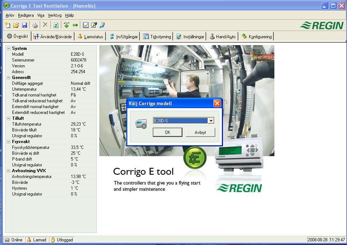Screen dimensions: 347x245
Task: Open the Inställningar tab
Action: click(190, 36)
